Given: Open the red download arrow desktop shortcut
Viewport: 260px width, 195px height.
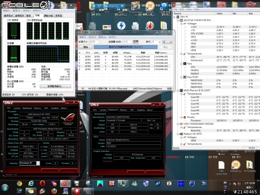Looking at the screenshot, I should pos(150,26).
